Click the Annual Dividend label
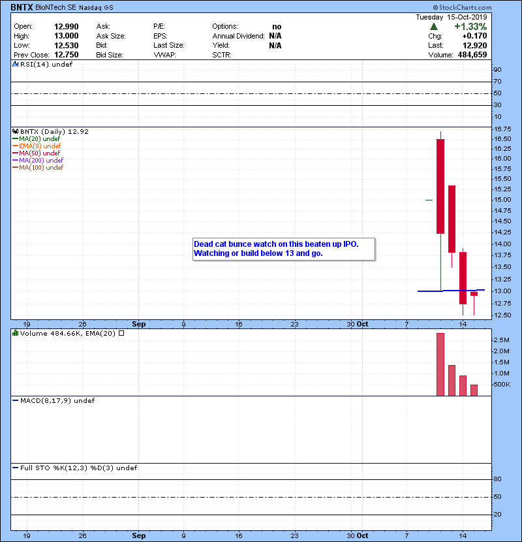This screenshot has height=542, width=522. pos(238,36)
